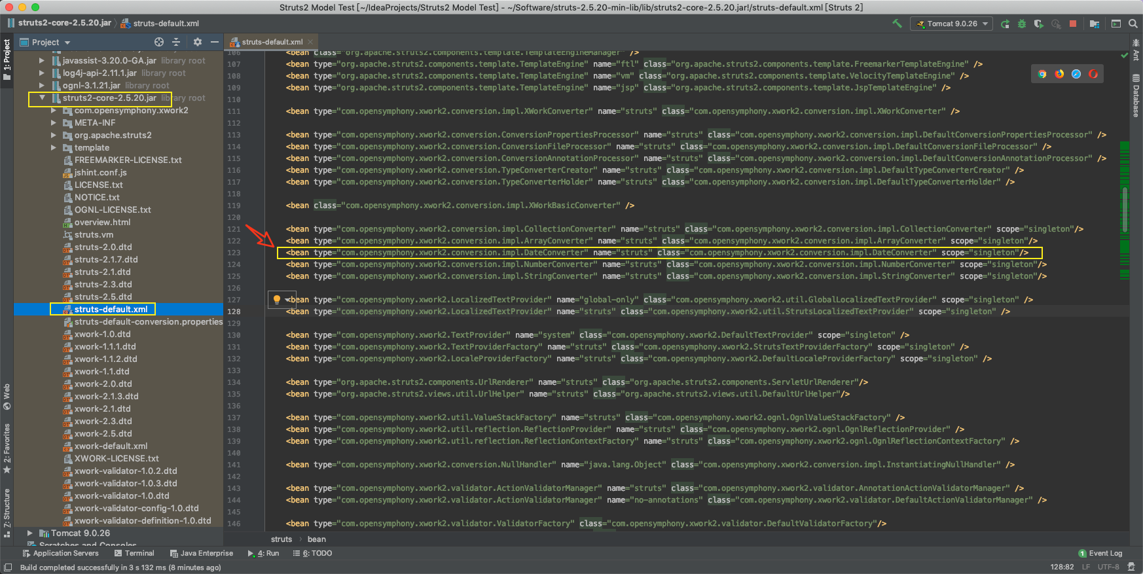Click the green Debug bug icon
This screenshot has width=1143, height=574.
tap(1022, 24)
